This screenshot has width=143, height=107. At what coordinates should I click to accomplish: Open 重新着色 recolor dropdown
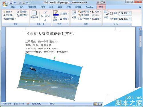coord(9,19)
